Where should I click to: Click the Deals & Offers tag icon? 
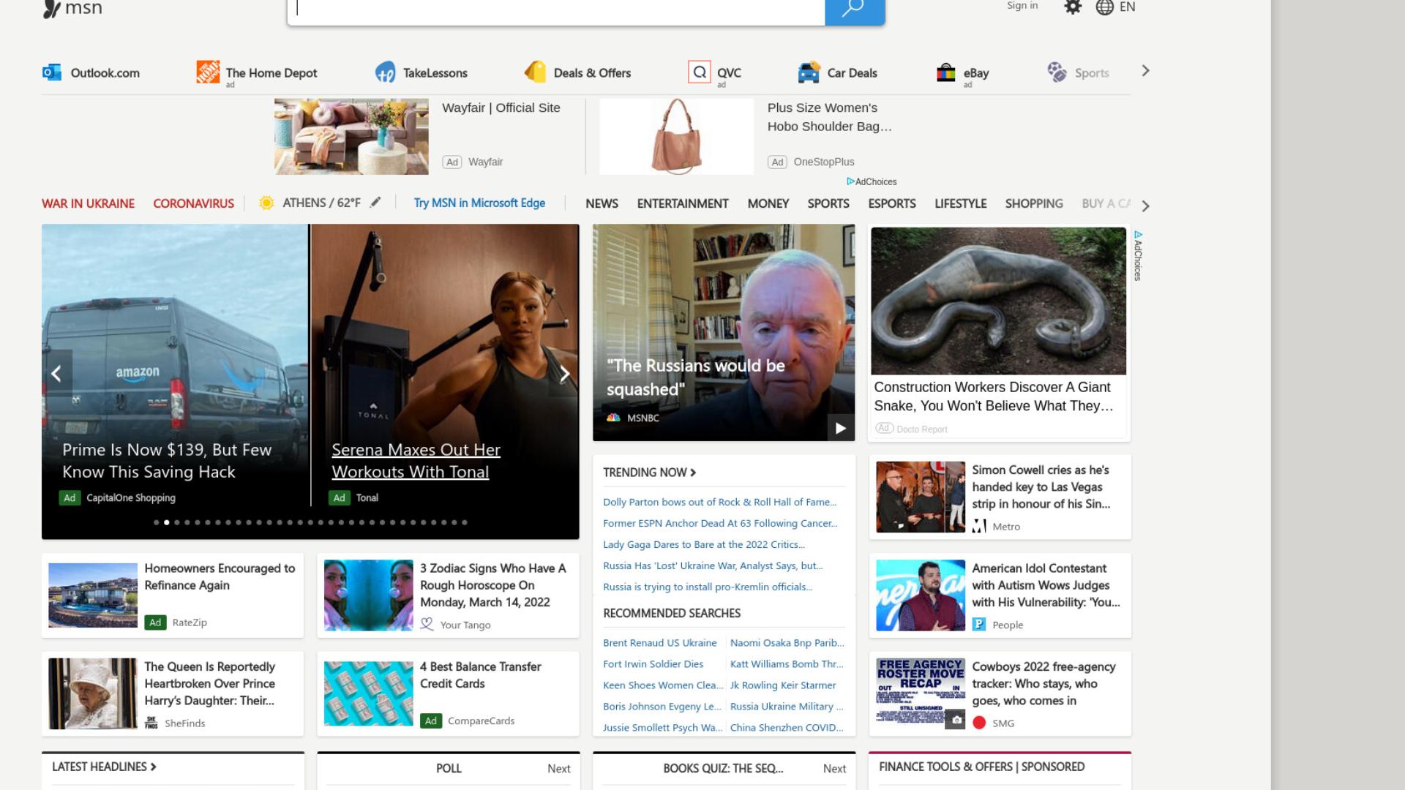(x=535, y=72)
